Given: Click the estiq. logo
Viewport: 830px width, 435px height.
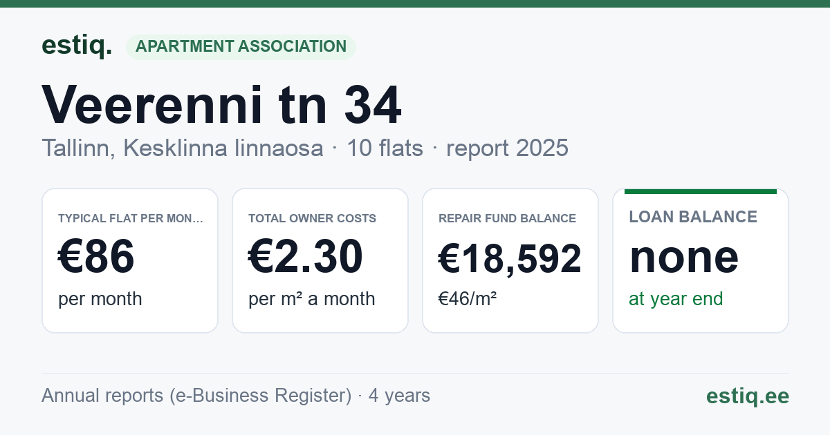Looking at the screenshot, I should coord(76,46).
